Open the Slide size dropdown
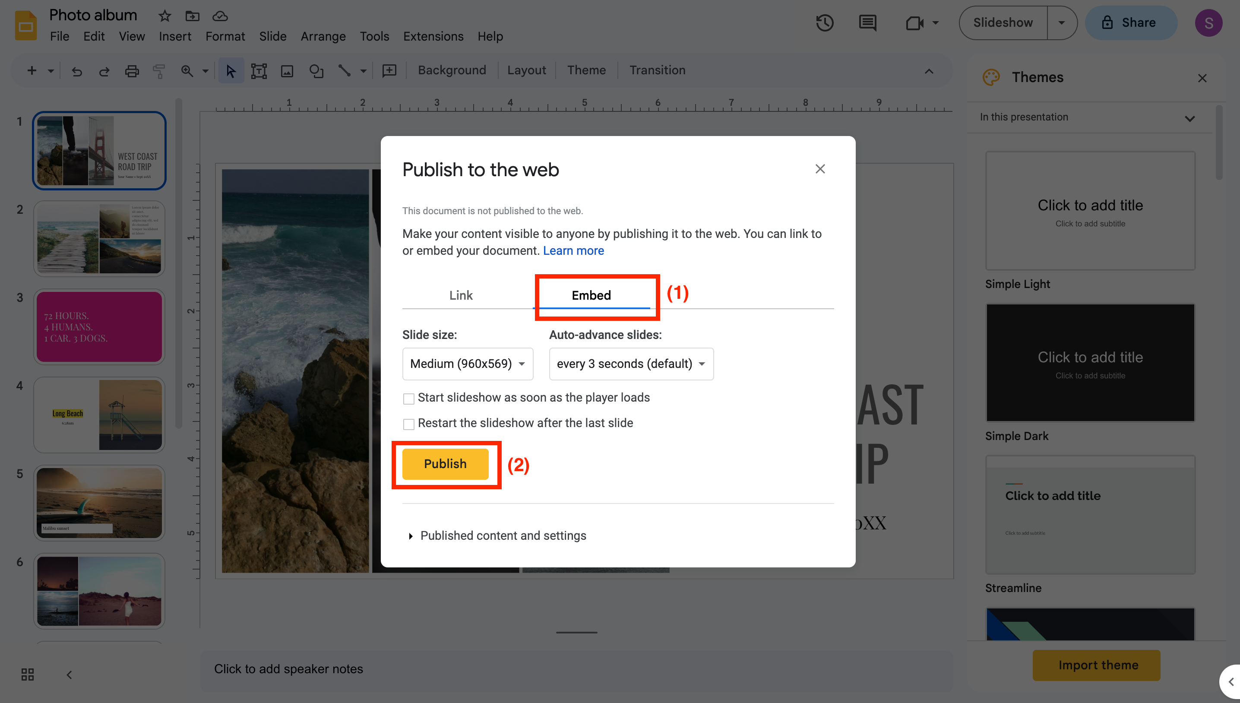Image resolution: width=1240 pixels, height=703 pixels. (467, 364)
